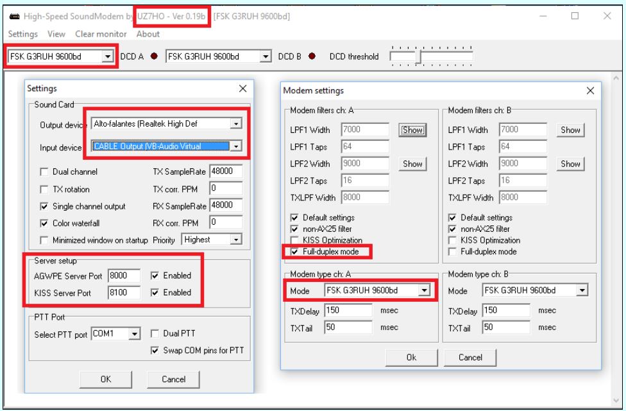
Task: Open channel A modem type dropdown in toolbar
Action: (x=107, y=57)
